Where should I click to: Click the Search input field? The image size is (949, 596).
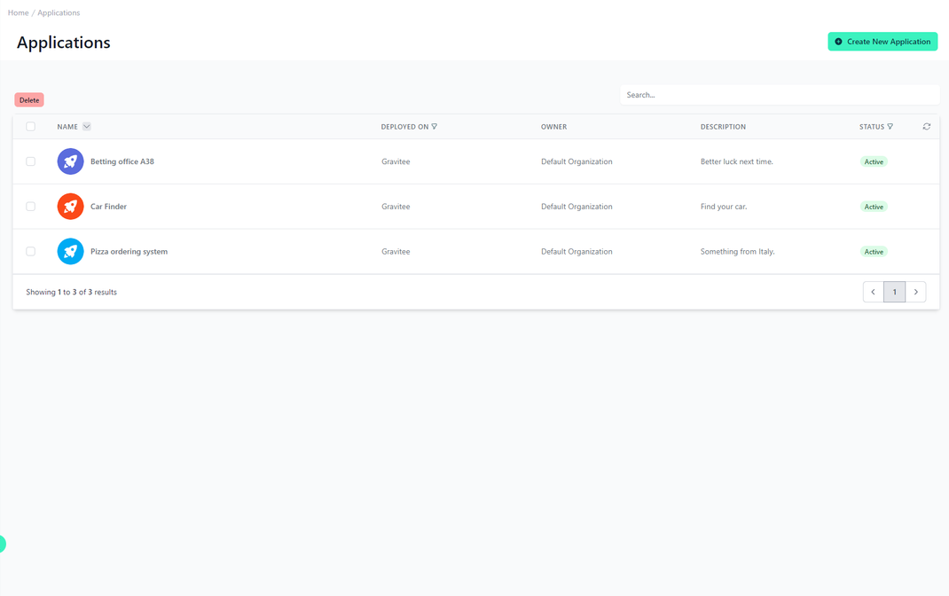[x=780, y=95]
